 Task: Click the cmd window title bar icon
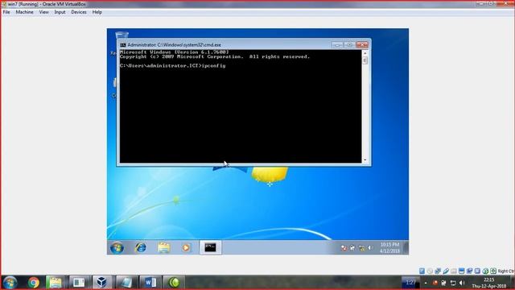click(x=122, y=45)
